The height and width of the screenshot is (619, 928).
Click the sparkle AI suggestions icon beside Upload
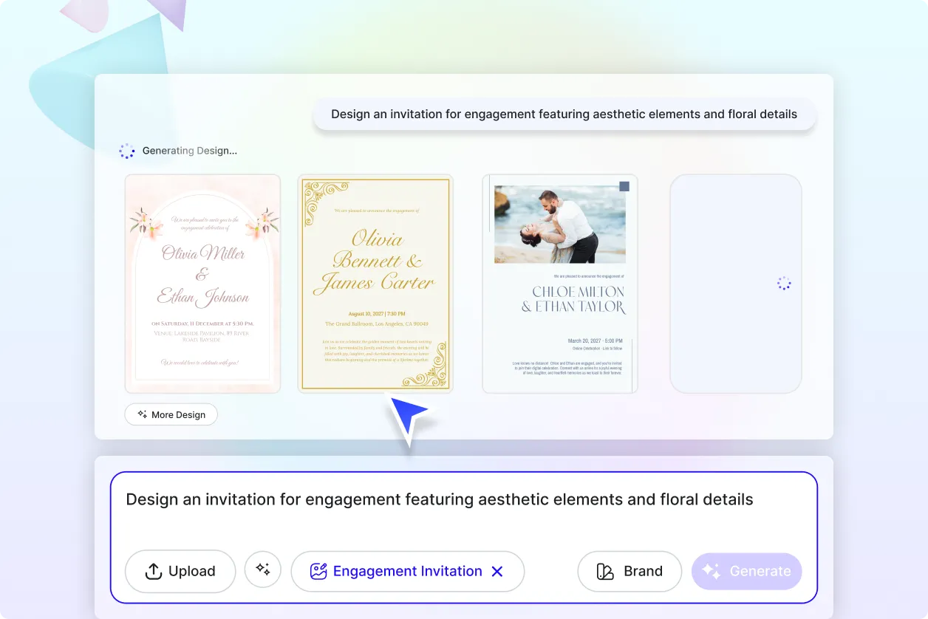(x=263, y=570)
